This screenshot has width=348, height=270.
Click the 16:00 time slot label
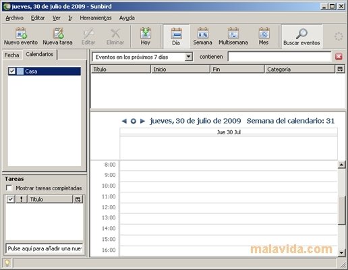(x=109, y=250)
